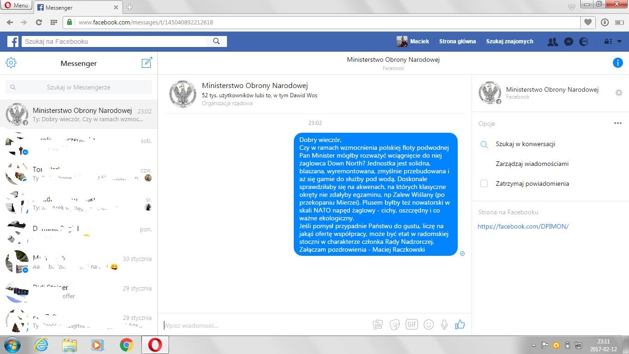629x354 pixels.
Task: Open the conversation dated pon.
Action: click(78, 232)
